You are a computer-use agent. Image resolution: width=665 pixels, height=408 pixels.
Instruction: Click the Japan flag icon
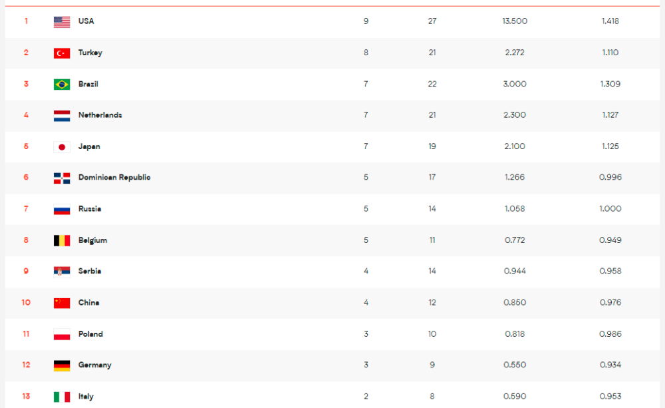(62, 147)
